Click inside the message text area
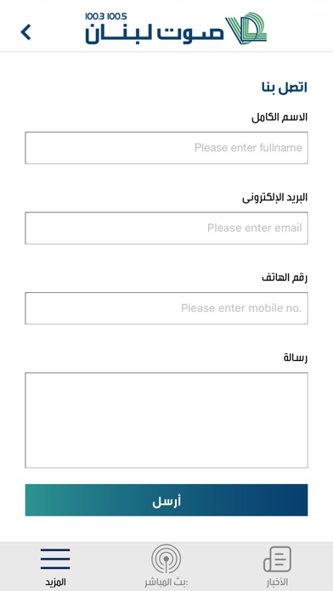 (166, 420)
